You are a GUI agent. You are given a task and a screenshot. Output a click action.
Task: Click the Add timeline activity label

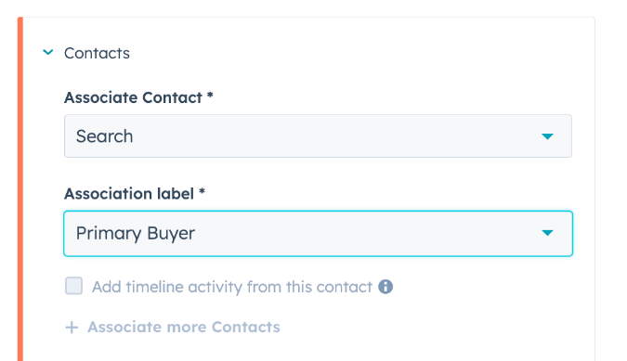pyautogui.click(x=232, y=287)
